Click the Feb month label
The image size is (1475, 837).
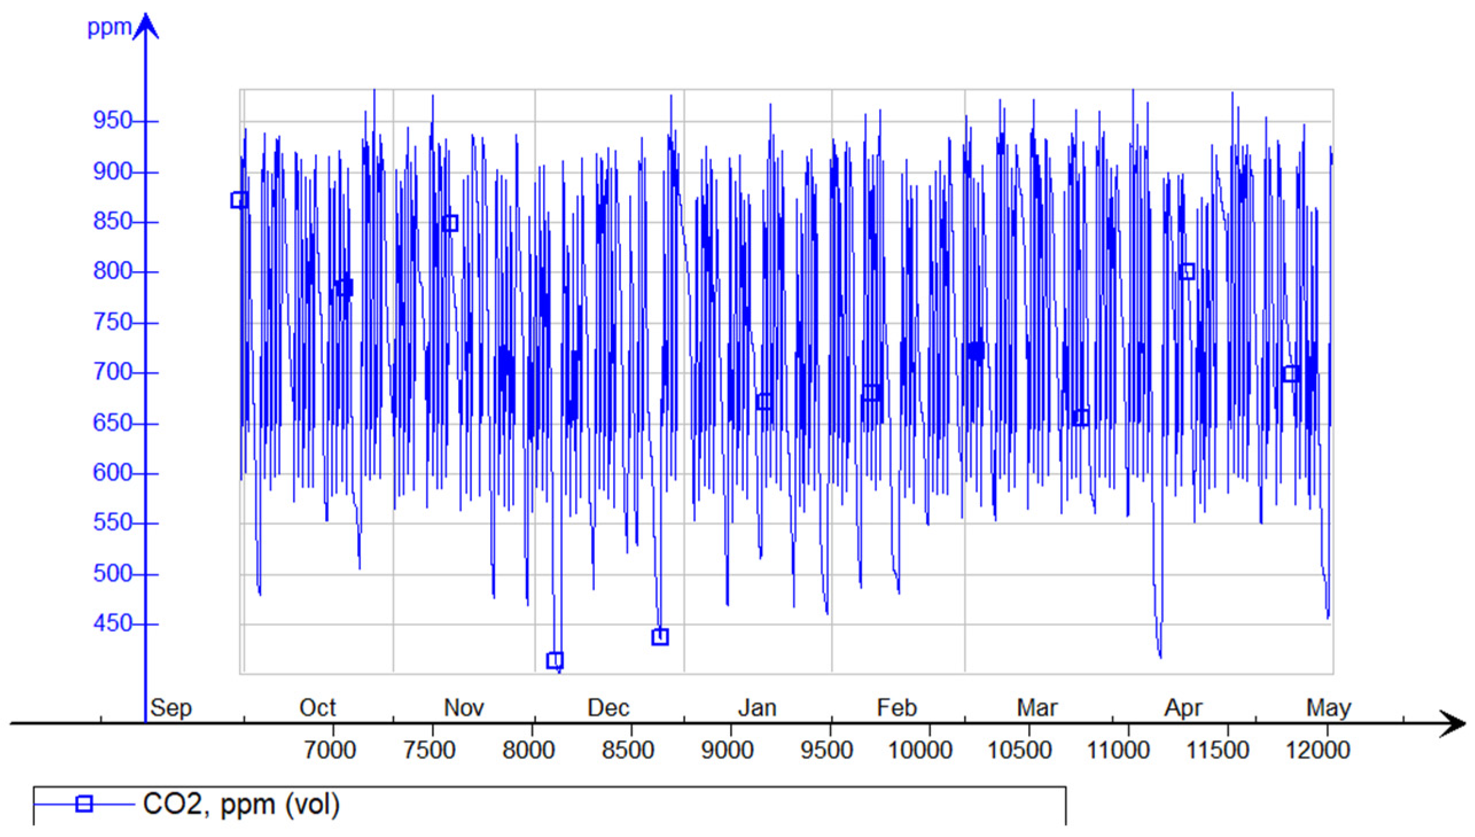896,708
